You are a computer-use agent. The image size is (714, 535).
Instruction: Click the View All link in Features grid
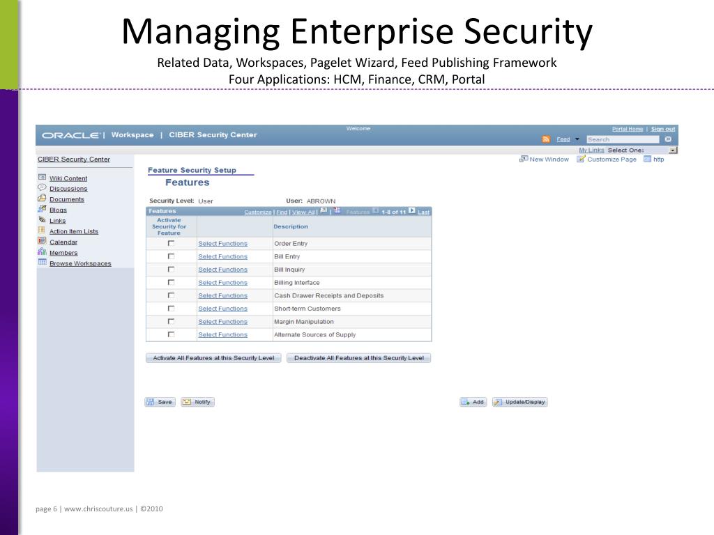point(303,212)
